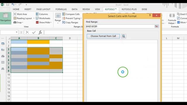Click the Work Area icon
Viewport: 187px width, 105px height.
click(x=15, y=14)
